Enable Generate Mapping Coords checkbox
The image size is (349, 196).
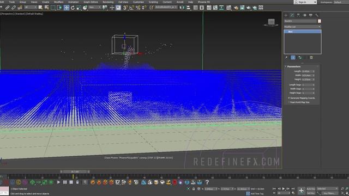click(x=289, y=98)
